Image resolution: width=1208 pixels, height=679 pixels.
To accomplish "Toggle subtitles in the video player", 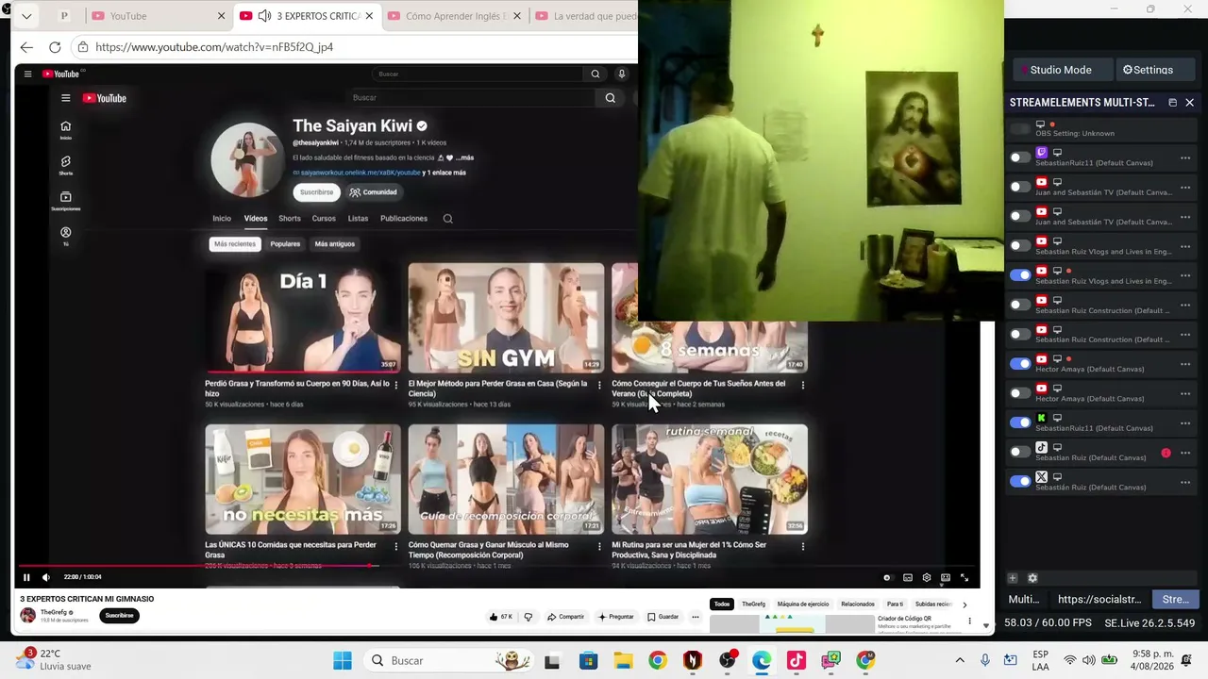I will click(908, 577).
